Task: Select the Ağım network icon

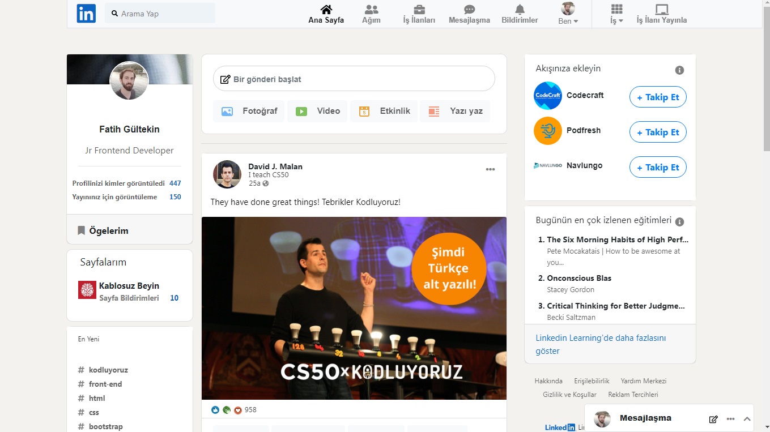Action: (371, 10)
